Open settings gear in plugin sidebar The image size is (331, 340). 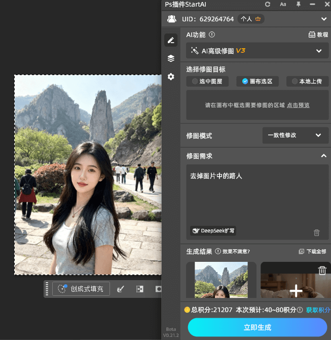click(x=171, y=77)
